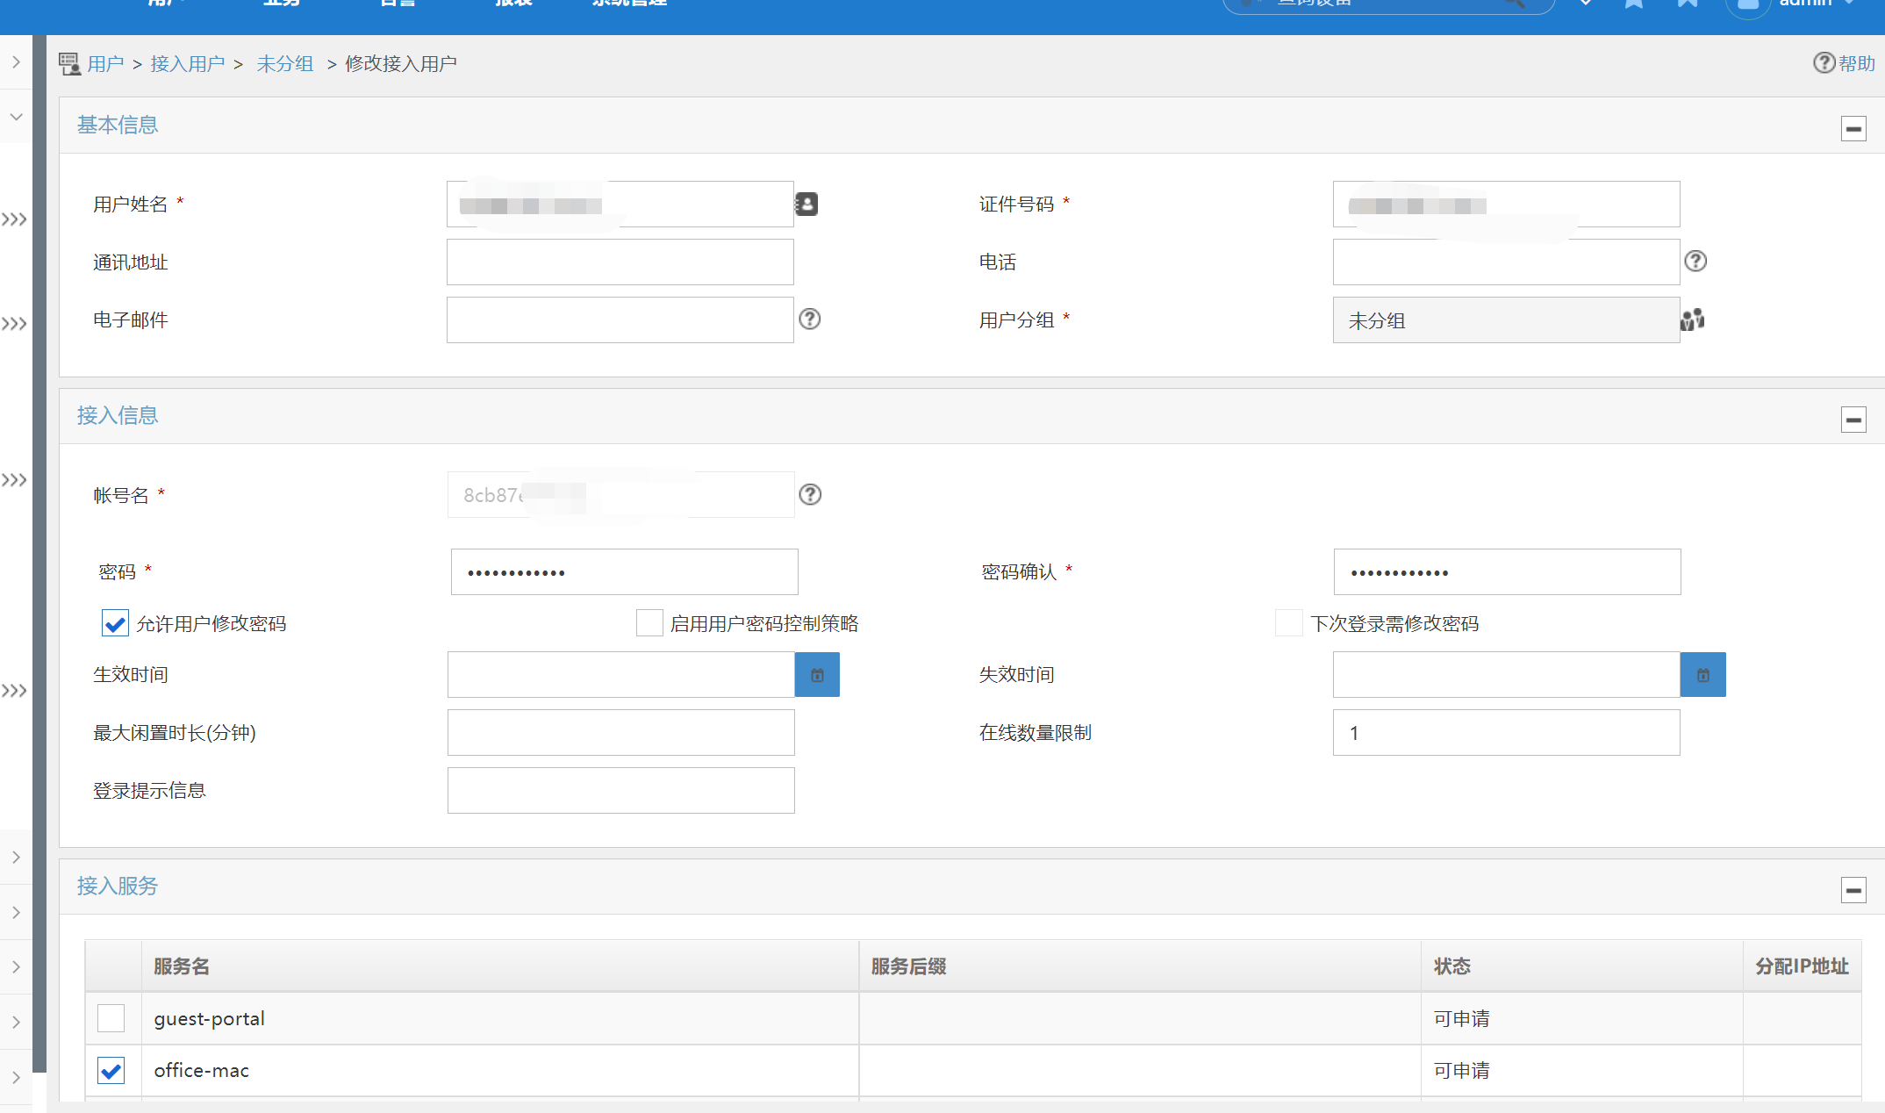Click the 帮助 help icon at top right
Screen dimensions: 1885x1113
[1824, 63]
